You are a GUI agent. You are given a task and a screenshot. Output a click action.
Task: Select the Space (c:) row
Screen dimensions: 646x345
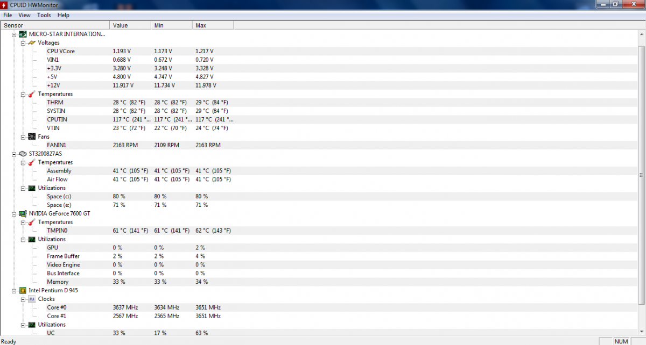coord(319,196)
